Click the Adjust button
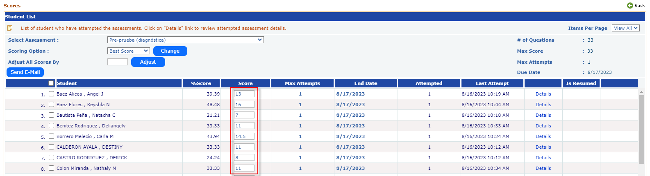Image resolution: width=650 pixels, height=176 pixels. 148,62
